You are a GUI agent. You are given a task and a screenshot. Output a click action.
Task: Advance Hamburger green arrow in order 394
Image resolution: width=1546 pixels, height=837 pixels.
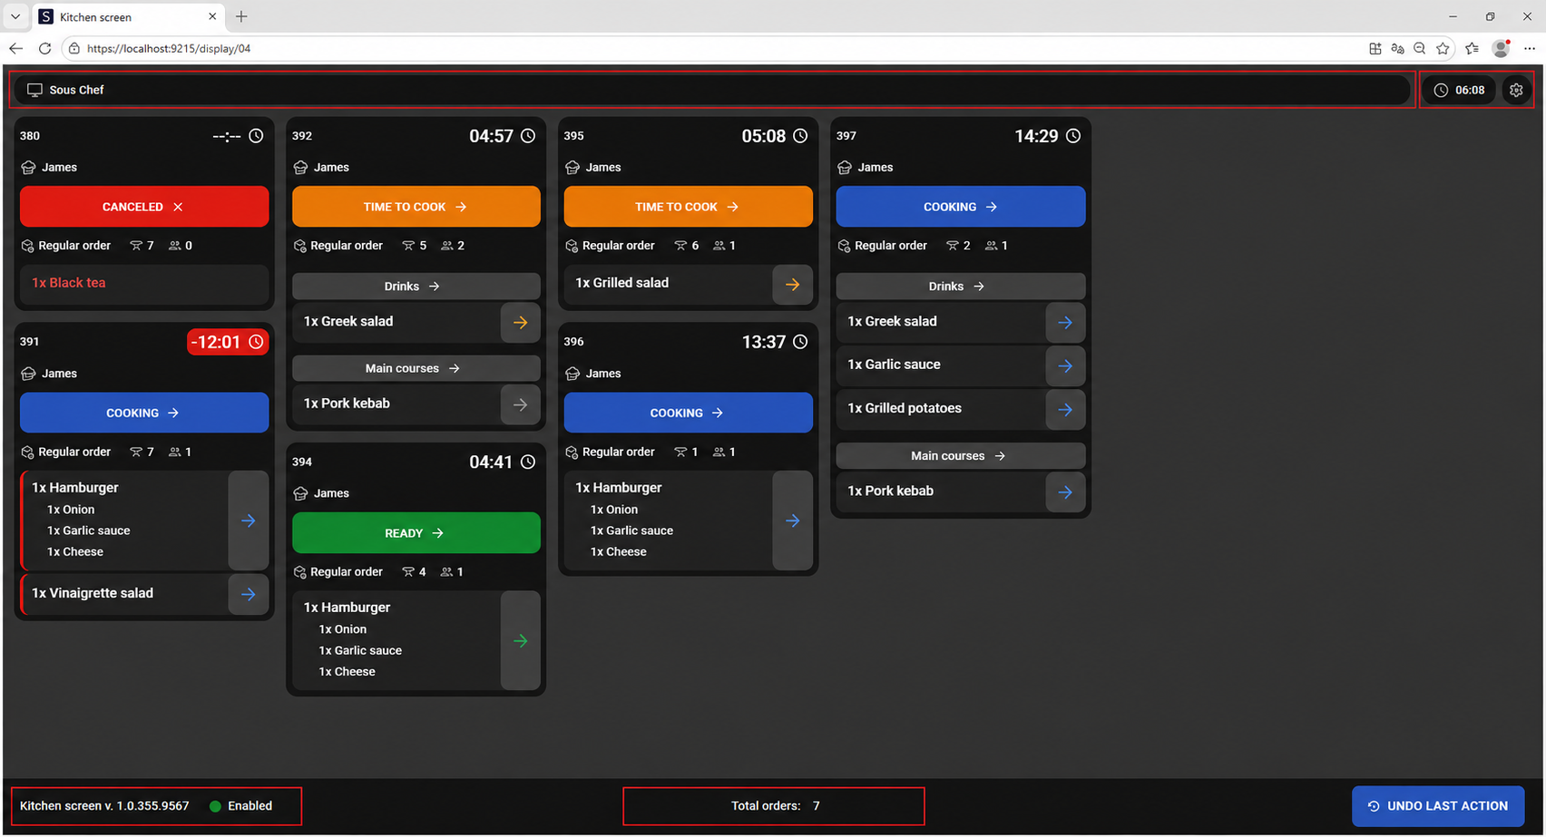click(x=520, y=640)
